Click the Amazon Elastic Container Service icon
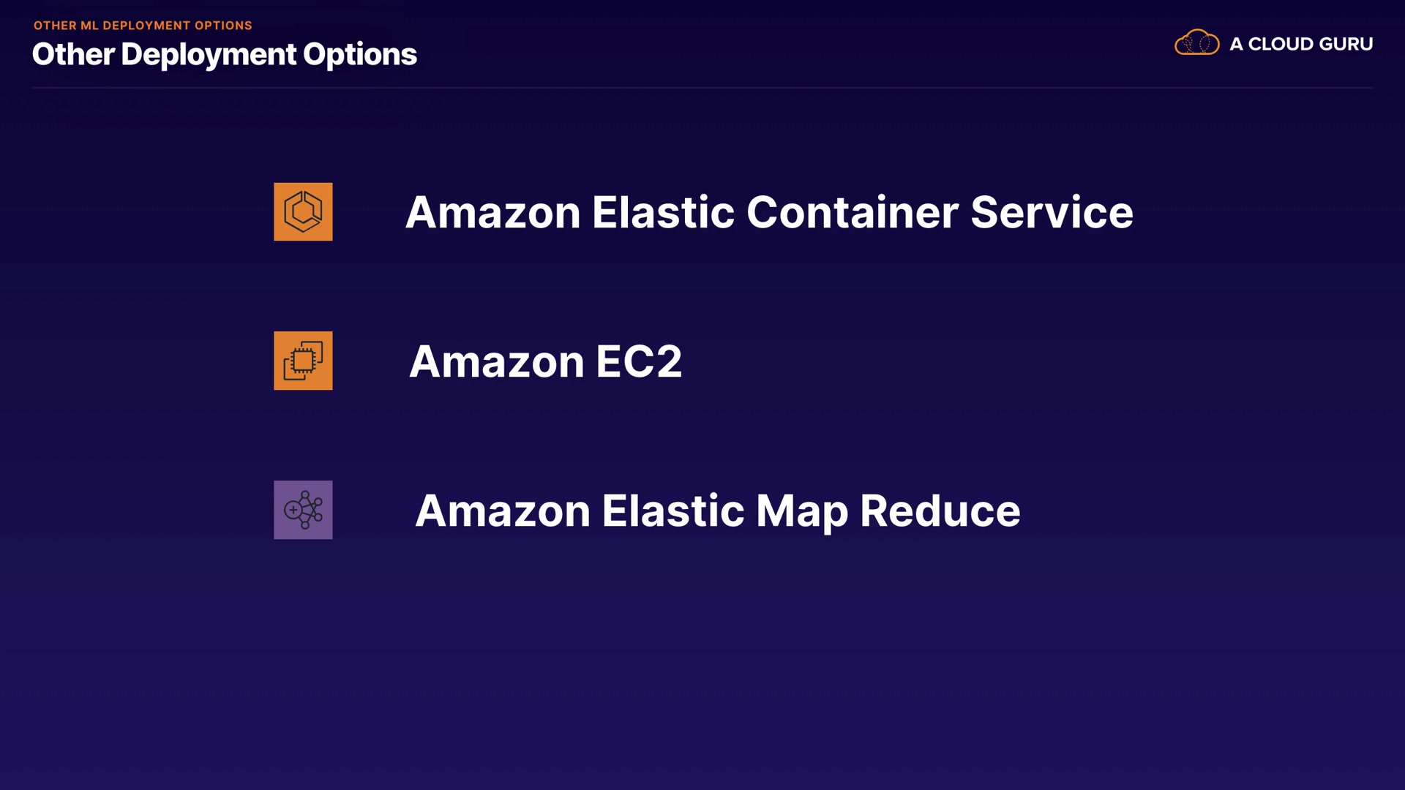Screen dimensions: 1405x790 pos(303,211)
